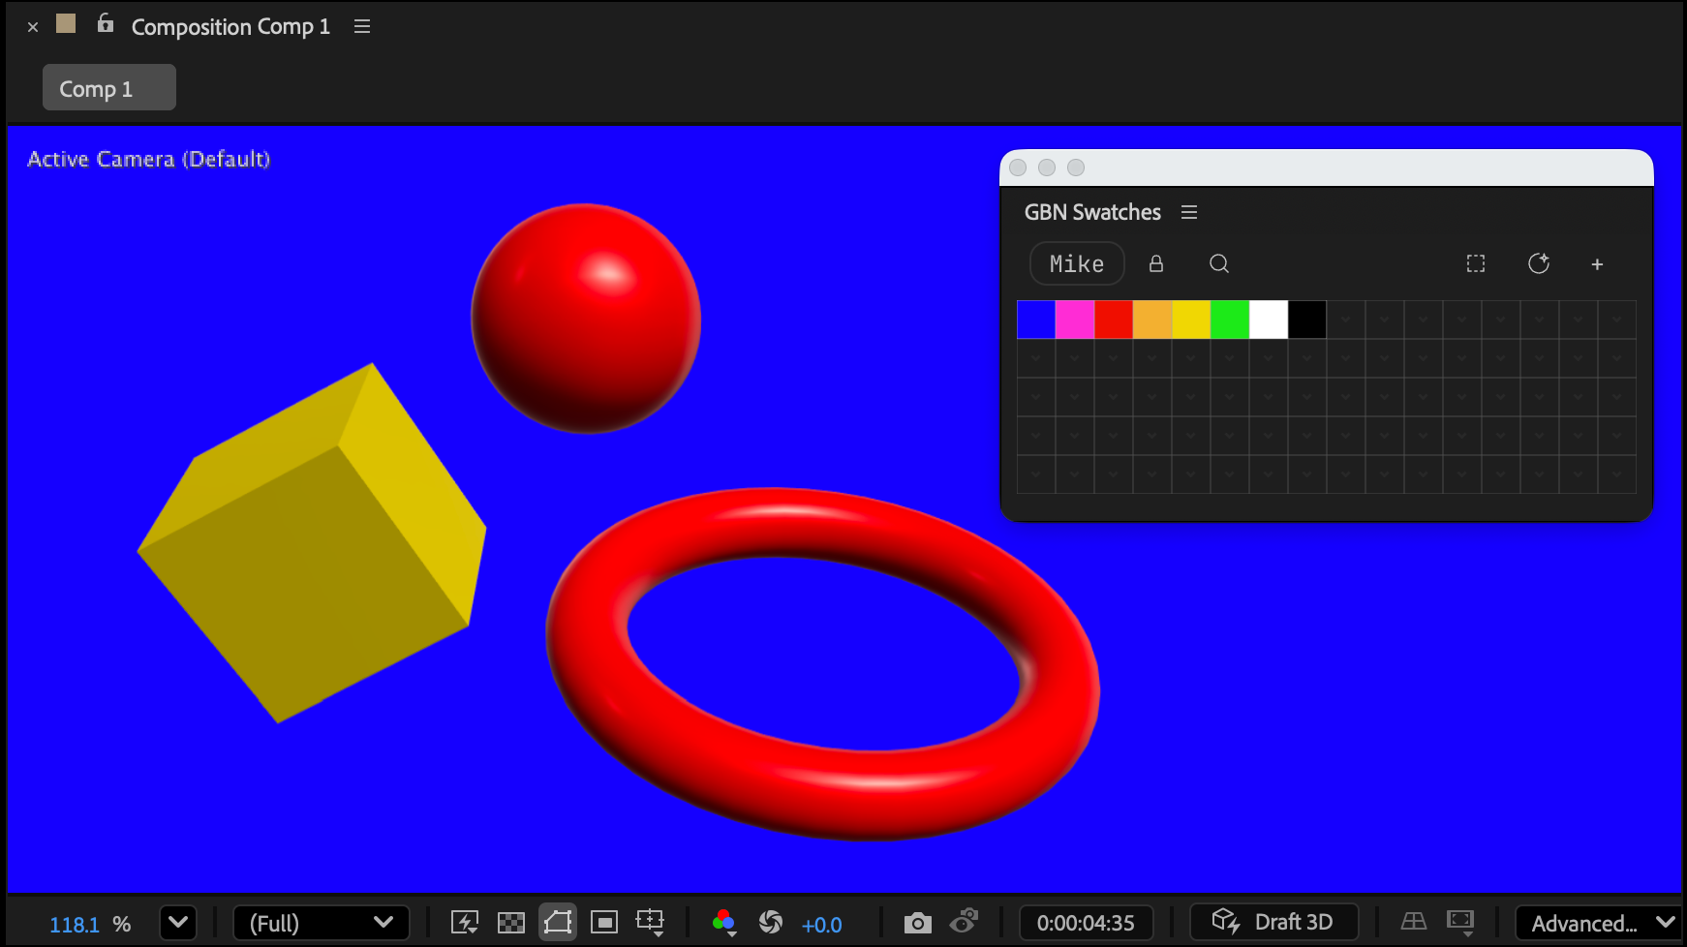The width and height of the screenshot is (1687, 947).
Task: Click the Region of Interest icon
Action: point(604,923)
